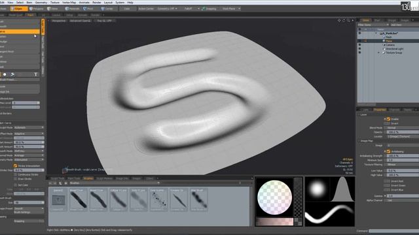Screen dimensions: 419x235
Task: Click the viewport move control icon
Action: pos(339,20)
